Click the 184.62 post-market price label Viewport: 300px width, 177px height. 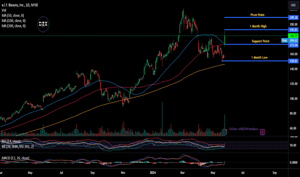pyautogui.click(x=293, y=40)
